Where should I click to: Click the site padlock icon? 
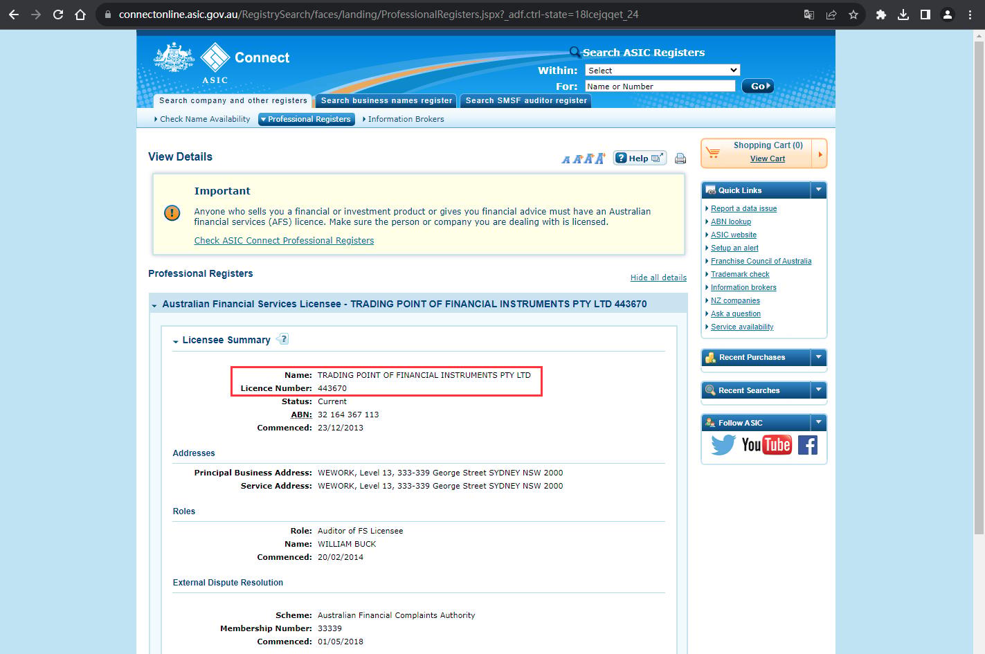107,14
